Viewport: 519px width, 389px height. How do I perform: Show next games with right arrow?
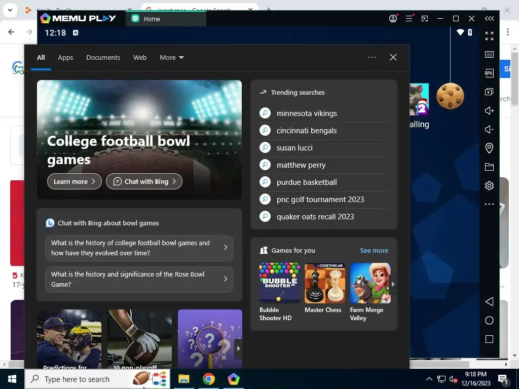(393, 284)
